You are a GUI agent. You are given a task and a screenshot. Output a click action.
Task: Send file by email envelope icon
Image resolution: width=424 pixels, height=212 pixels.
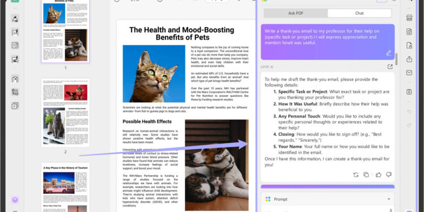tap(409, 73)
